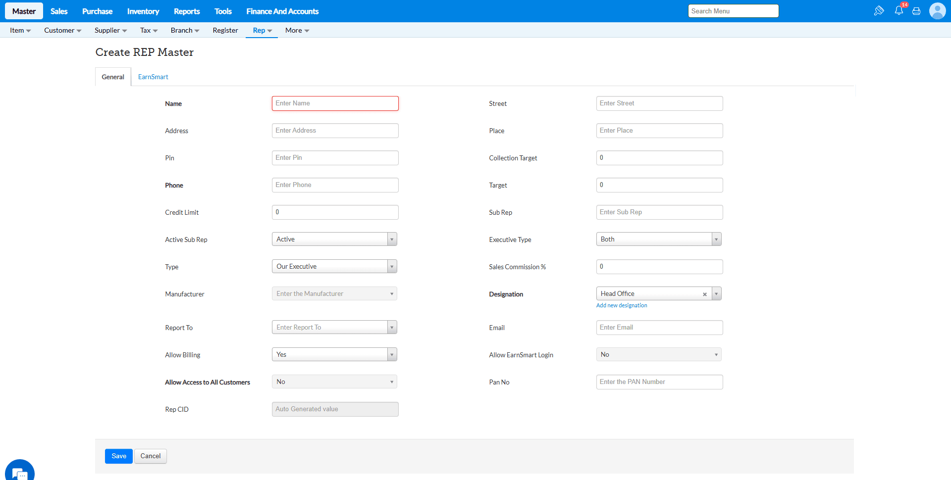Switch to the EarnSmart tab
The height and width of the screenshot is (480, 951).
click(153, 77)
